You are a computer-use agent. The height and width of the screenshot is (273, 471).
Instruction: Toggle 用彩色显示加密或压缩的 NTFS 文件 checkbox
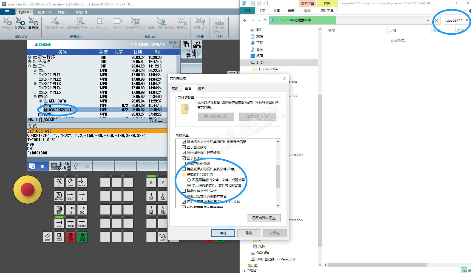pyautogui.click(x=184, y=202)
